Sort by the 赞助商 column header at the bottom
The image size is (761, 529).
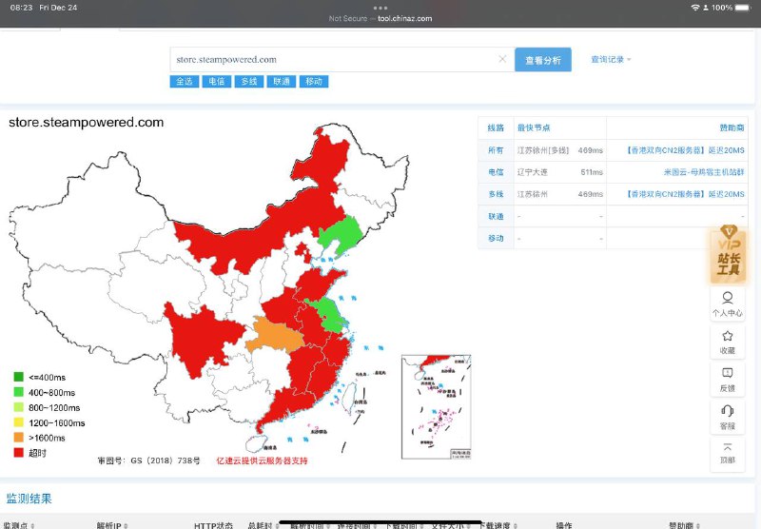coord(684,525)
